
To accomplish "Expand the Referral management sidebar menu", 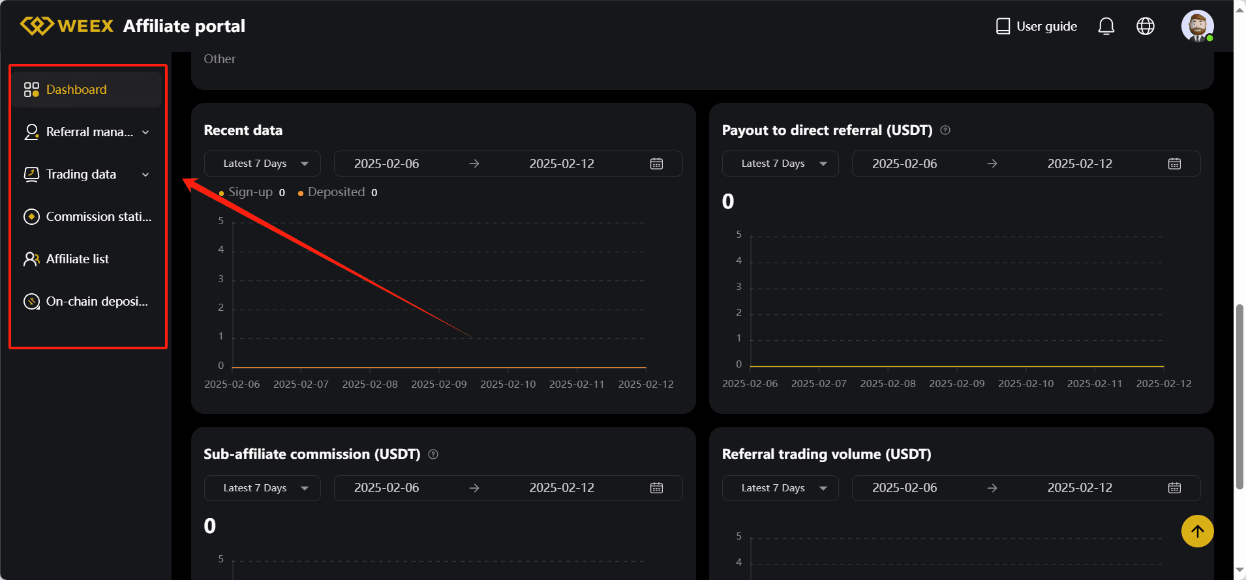I will (87, 132).
